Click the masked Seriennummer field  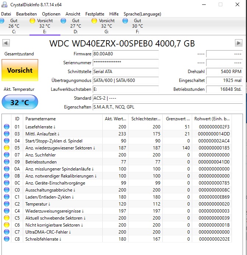pos(126,63)
